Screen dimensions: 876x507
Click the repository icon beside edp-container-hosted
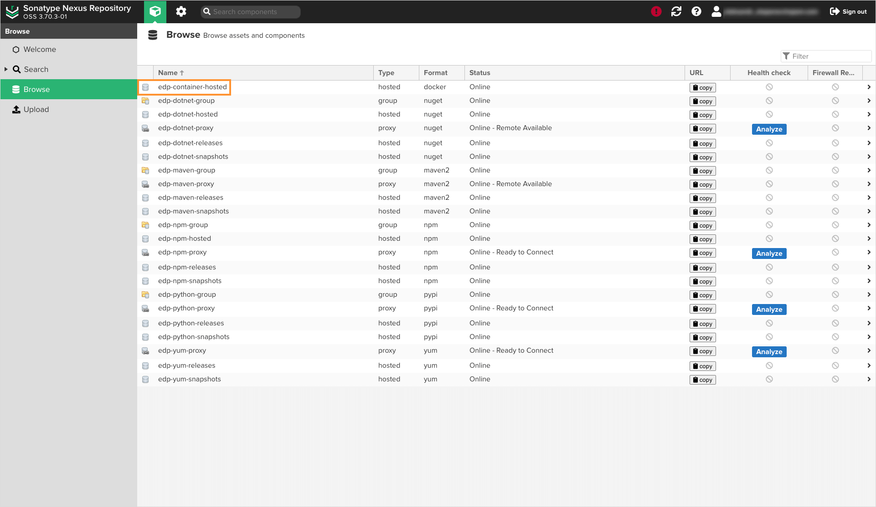tap(145, 87)
